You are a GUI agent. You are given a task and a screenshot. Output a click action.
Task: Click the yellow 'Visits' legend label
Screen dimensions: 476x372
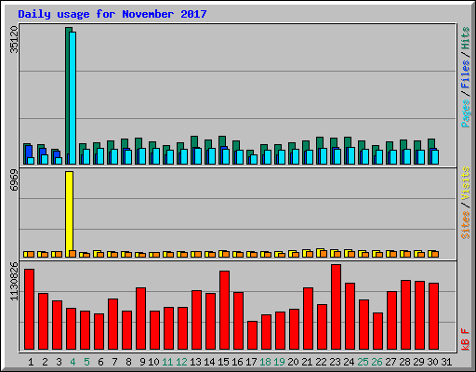click(x=465, y=183)
